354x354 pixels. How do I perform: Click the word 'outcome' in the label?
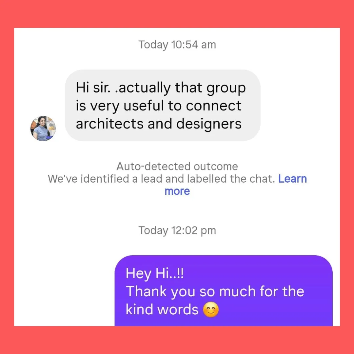216,167
